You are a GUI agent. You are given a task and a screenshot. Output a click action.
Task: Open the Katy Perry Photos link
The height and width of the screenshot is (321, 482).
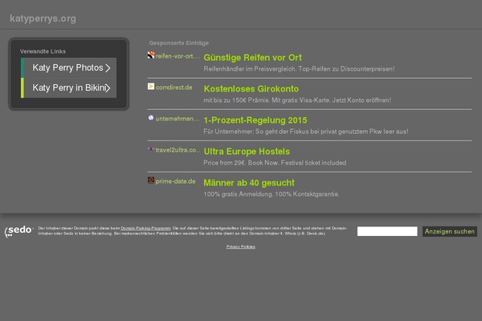(x=68, y=67)
